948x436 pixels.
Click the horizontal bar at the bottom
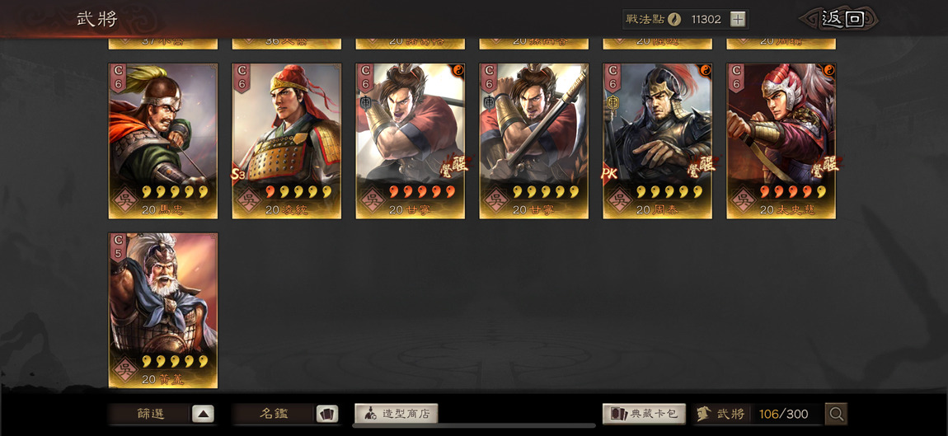tap(474, 426)
